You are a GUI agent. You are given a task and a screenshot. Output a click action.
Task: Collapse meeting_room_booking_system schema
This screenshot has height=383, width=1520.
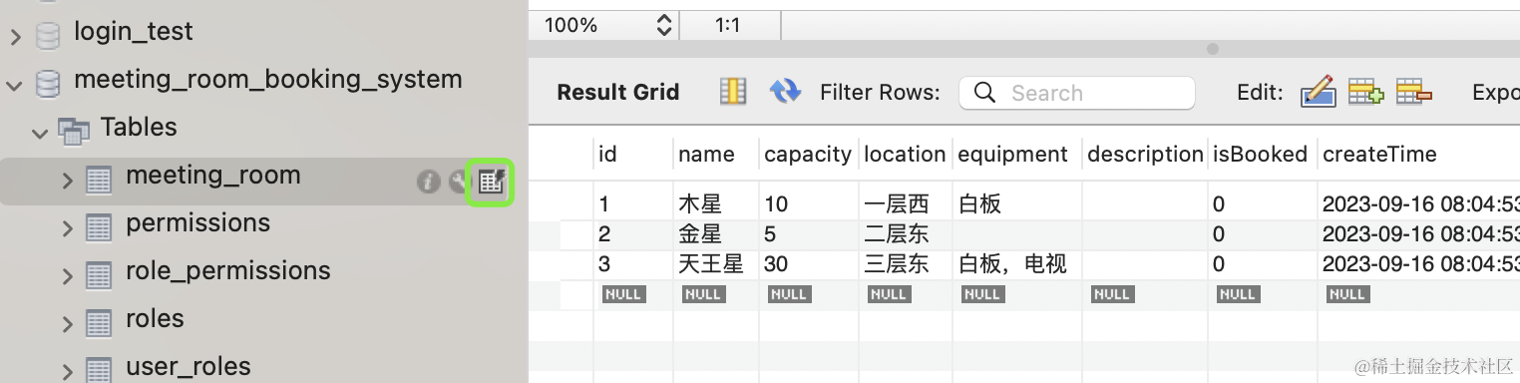pos(14,85)
